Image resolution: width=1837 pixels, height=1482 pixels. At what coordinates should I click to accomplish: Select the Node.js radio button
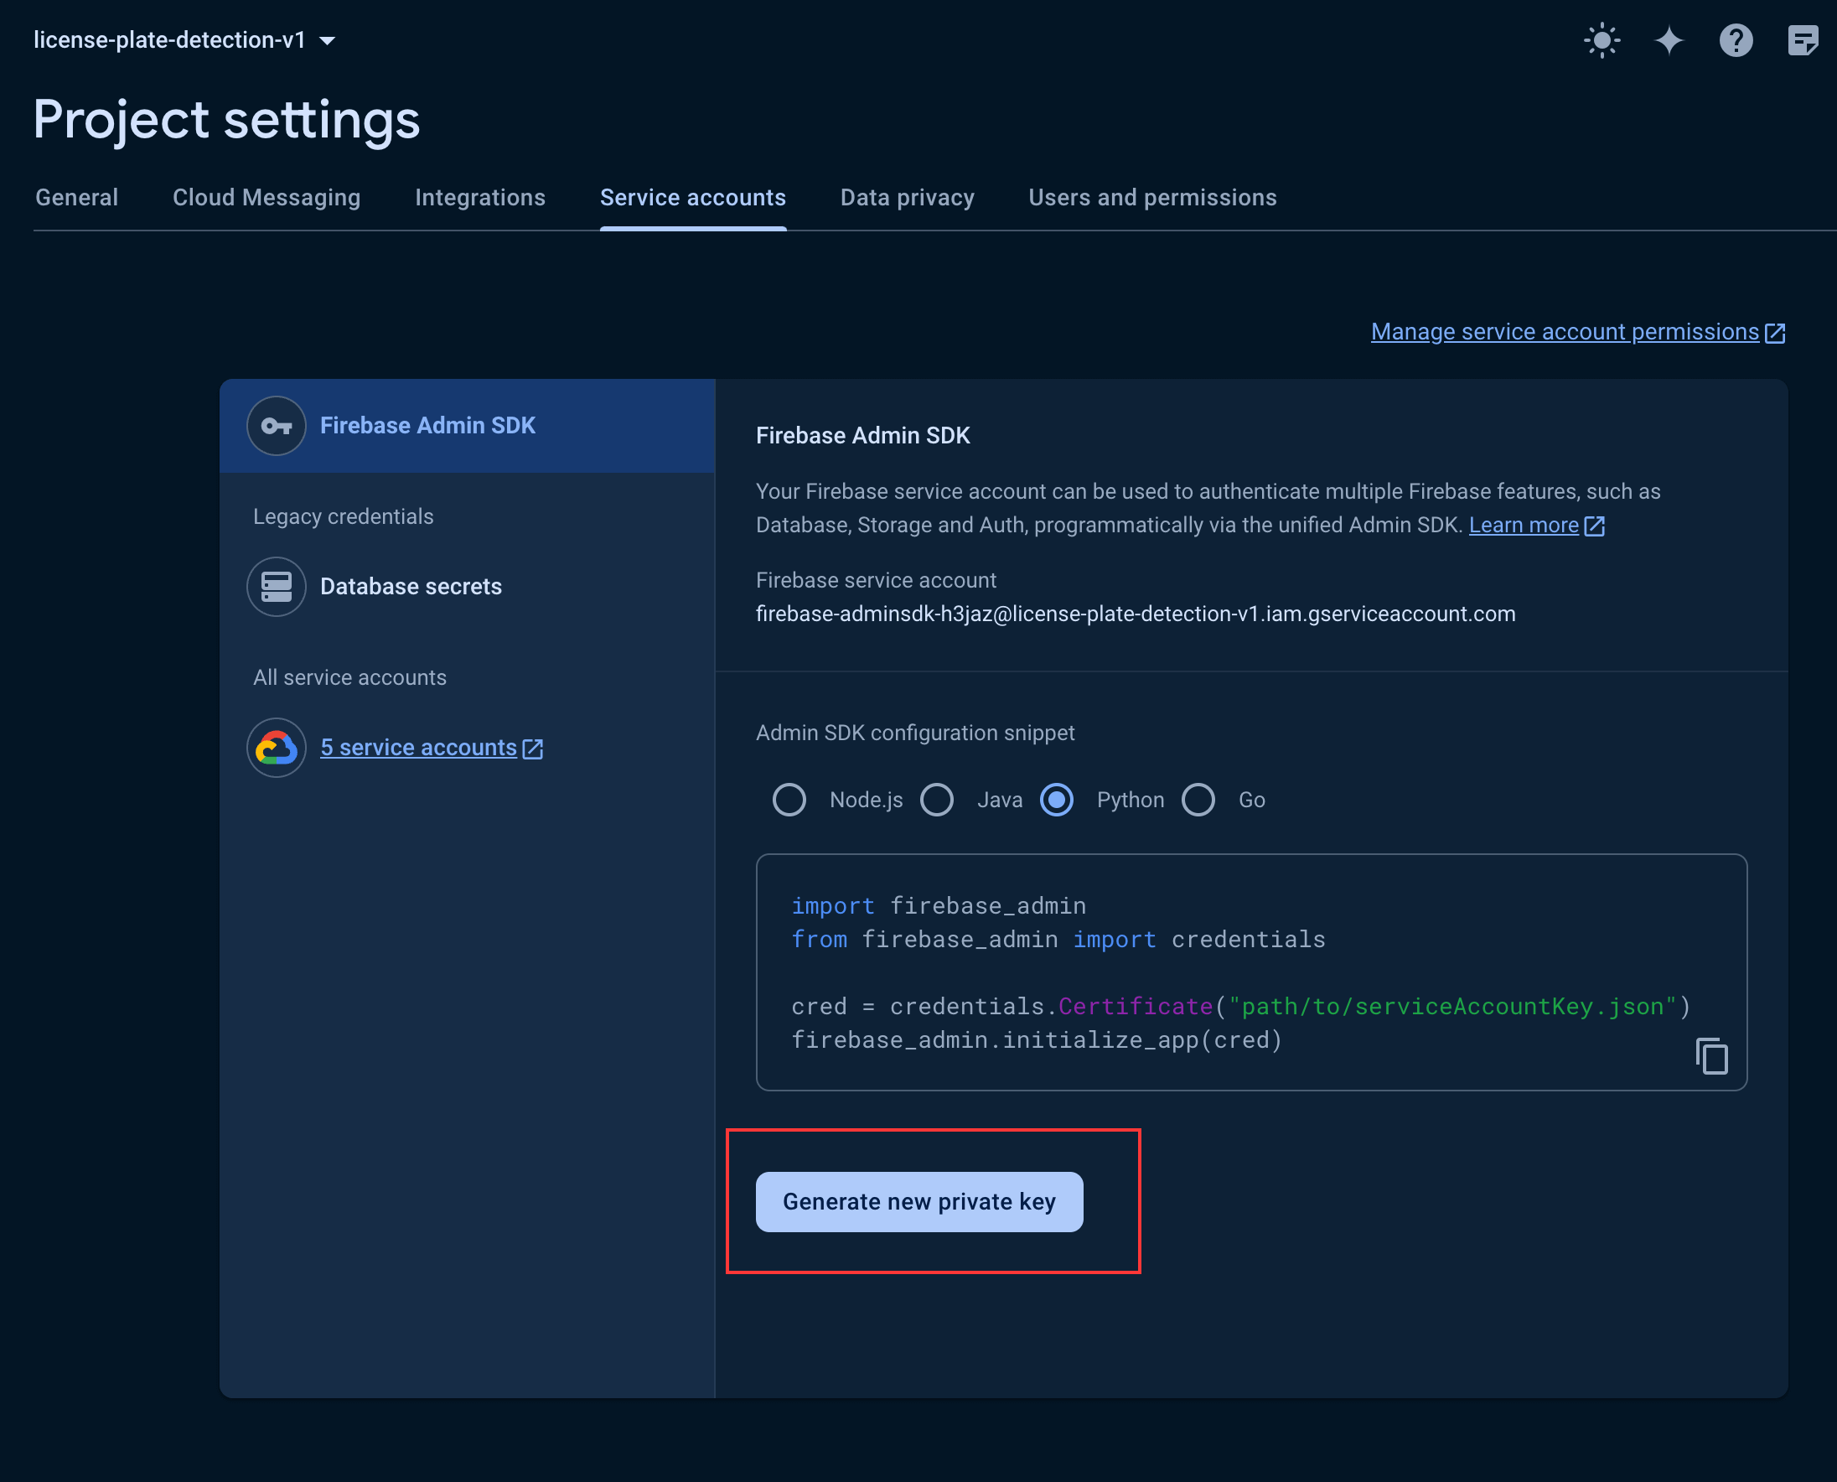pos(789,800)
